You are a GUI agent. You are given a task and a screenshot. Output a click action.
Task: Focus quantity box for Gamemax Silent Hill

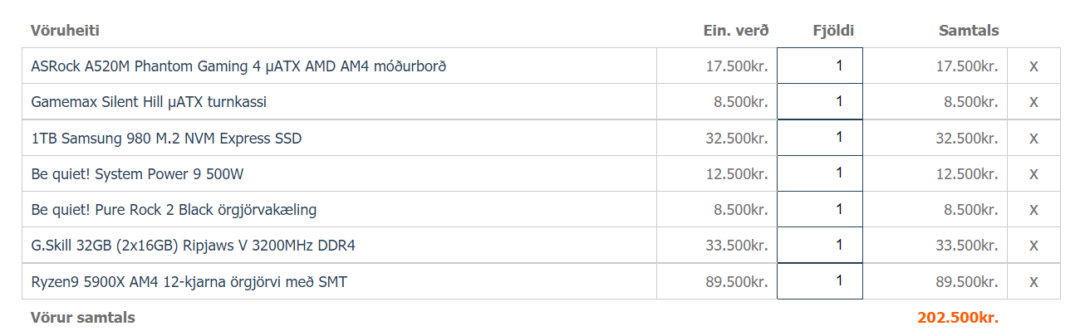click(820, 101)
